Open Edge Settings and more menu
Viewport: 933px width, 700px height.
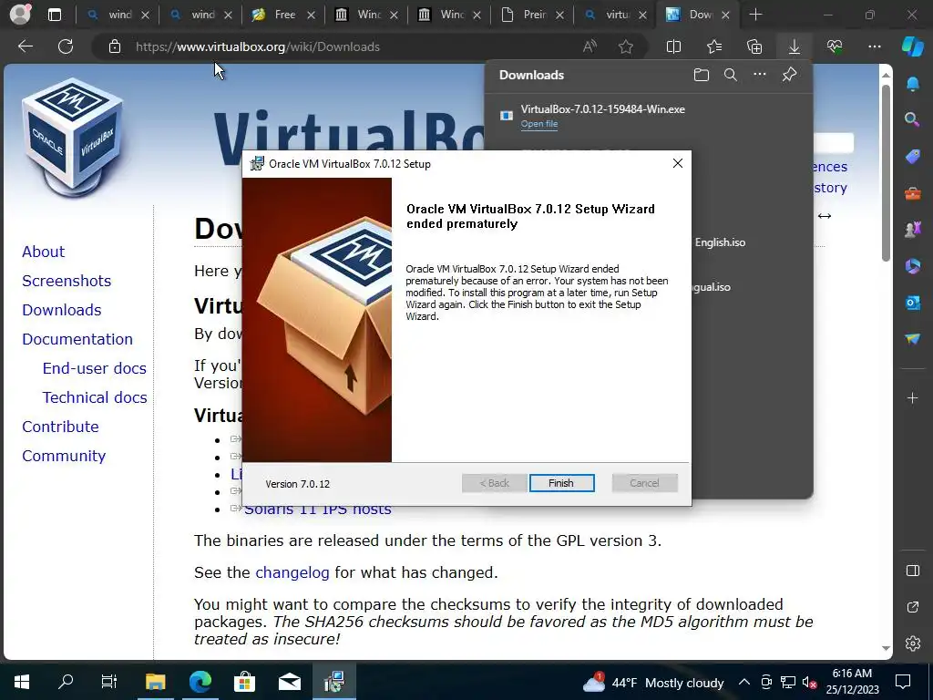874,46
